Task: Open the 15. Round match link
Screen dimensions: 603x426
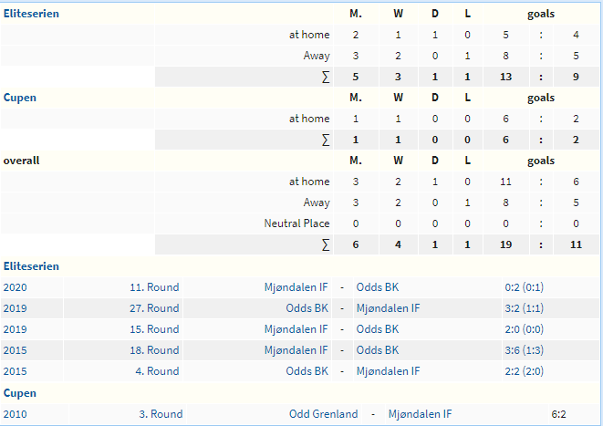Action: coord(154,329)
